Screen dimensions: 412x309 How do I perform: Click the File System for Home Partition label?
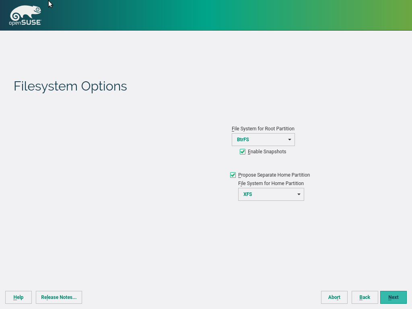coord(271,183)
